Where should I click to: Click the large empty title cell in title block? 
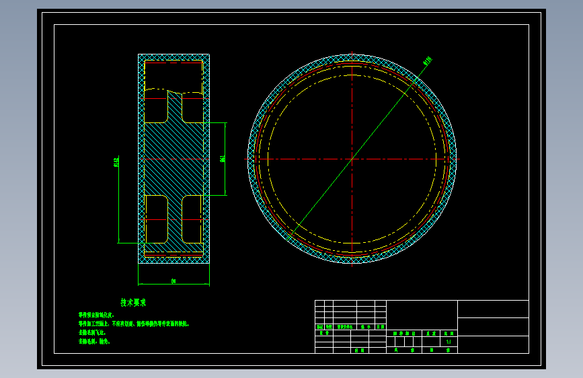point(422,315)
